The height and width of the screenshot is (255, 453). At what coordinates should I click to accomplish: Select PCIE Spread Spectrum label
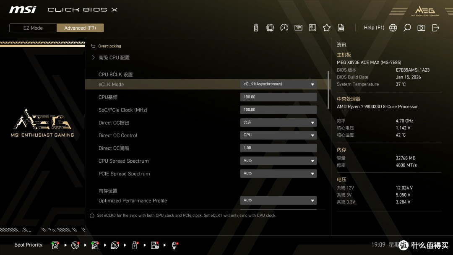(124, 174)
